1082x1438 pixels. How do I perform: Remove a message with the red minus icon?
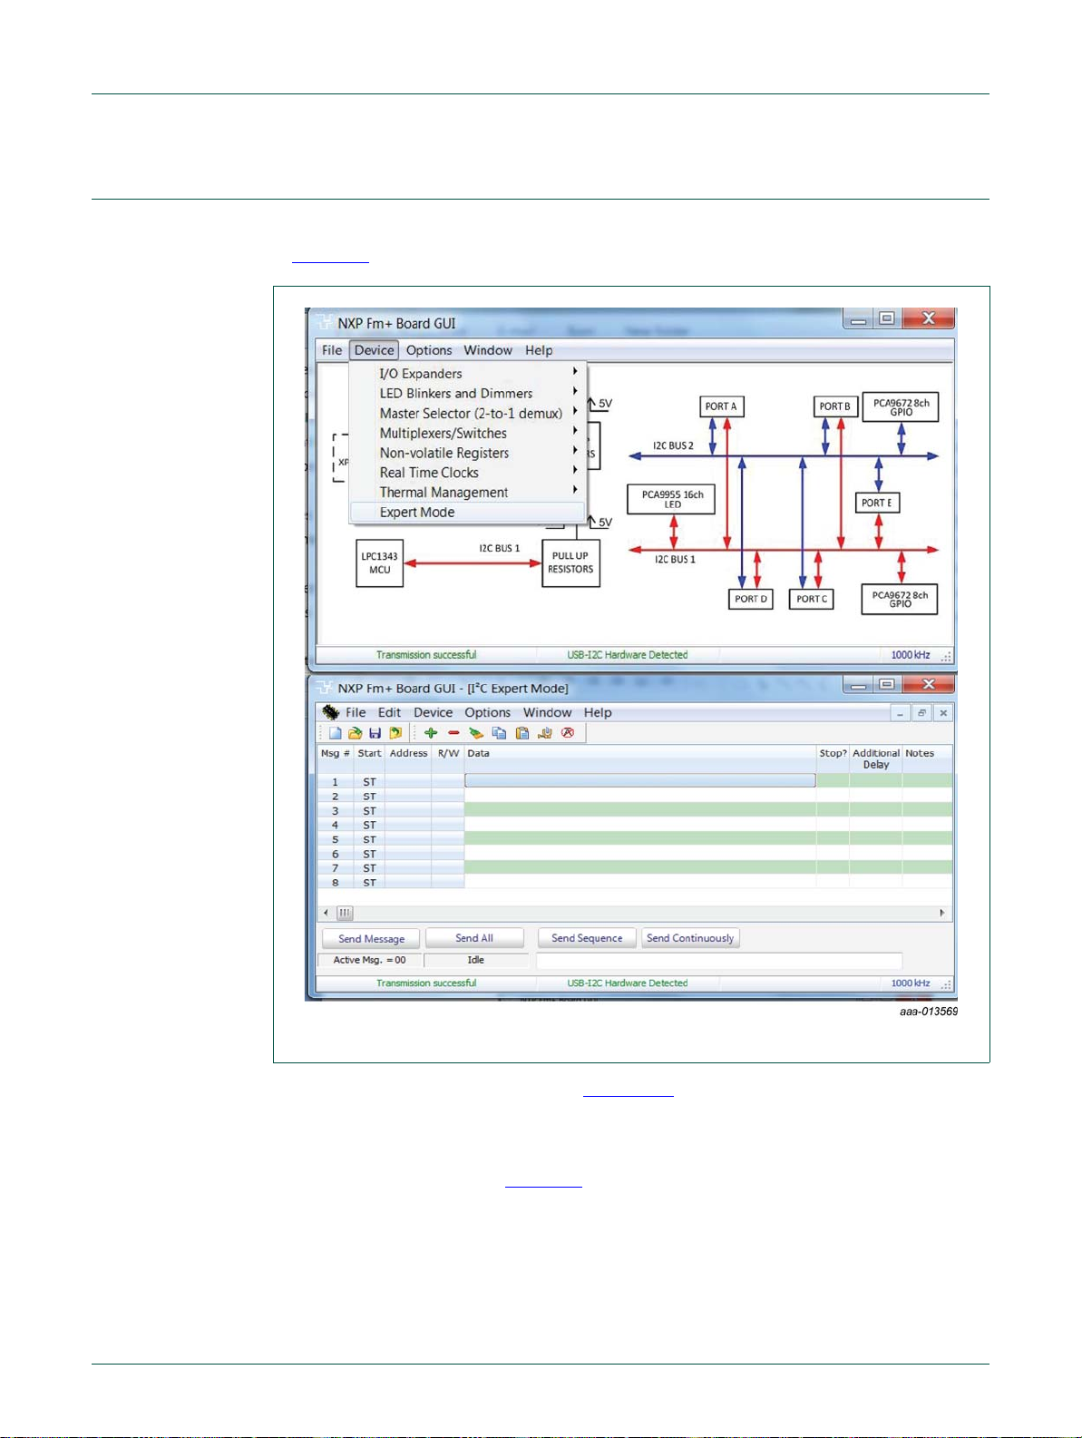pyautogui.click(x=453, y=733)
